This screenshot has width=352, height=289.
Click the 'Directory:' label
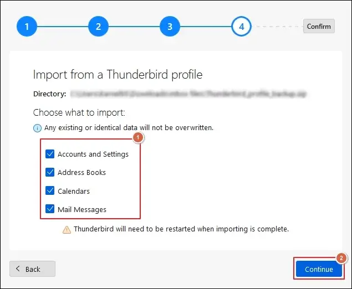click(49, 94)
